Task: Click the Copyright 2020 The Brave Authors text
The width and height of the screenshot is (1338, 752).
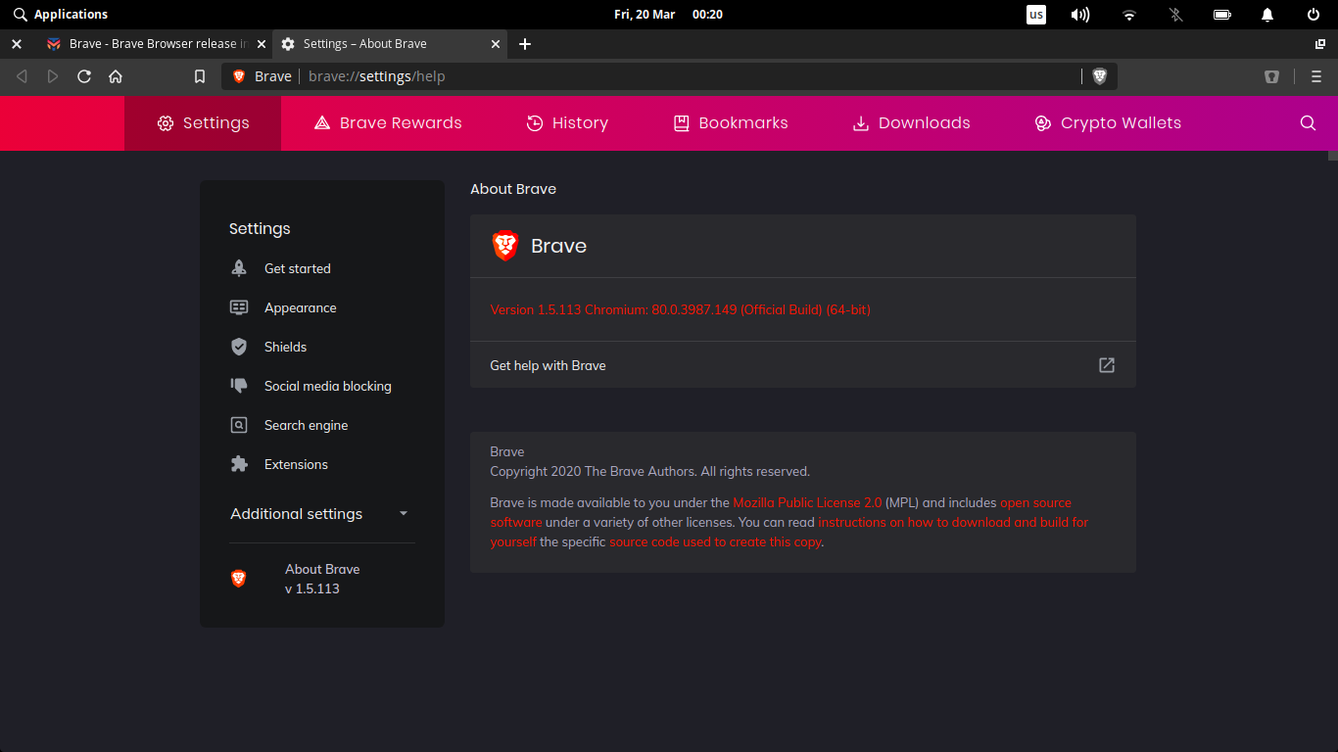Action: point(649,471)
